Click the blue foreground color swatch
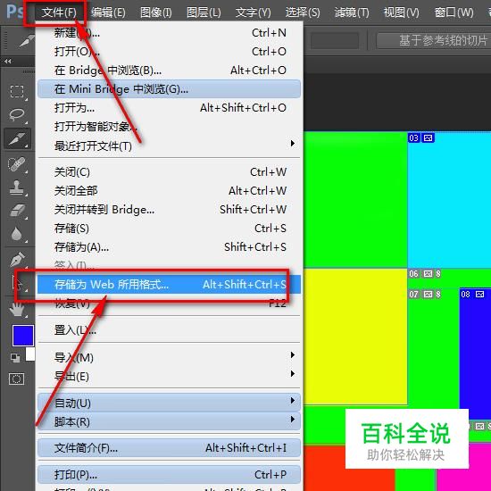This screenshot has width=491, height=491. point(23,336)
